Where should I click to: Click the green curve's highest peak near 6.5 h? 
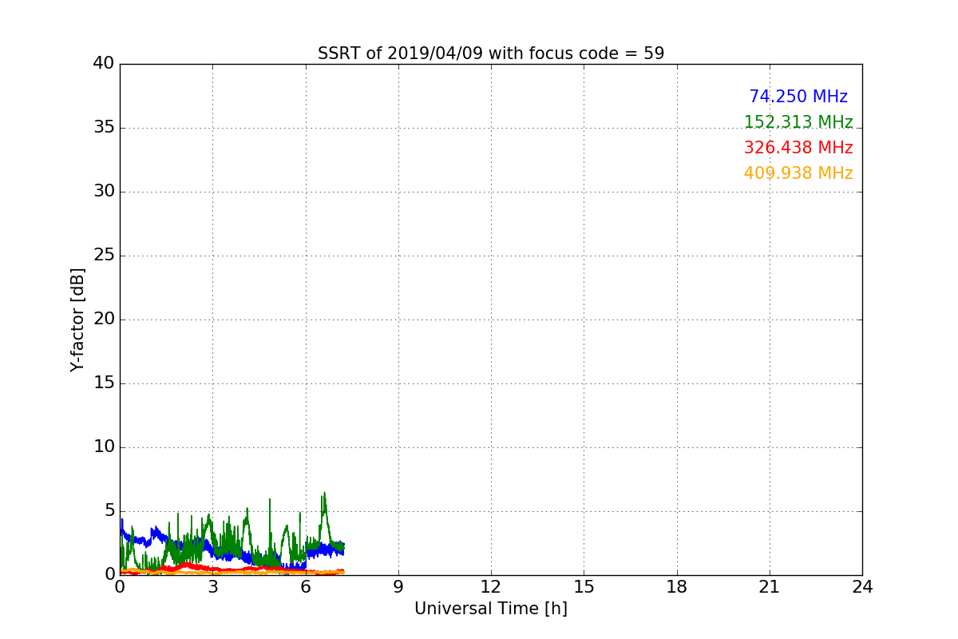click(x=324, y=494)
